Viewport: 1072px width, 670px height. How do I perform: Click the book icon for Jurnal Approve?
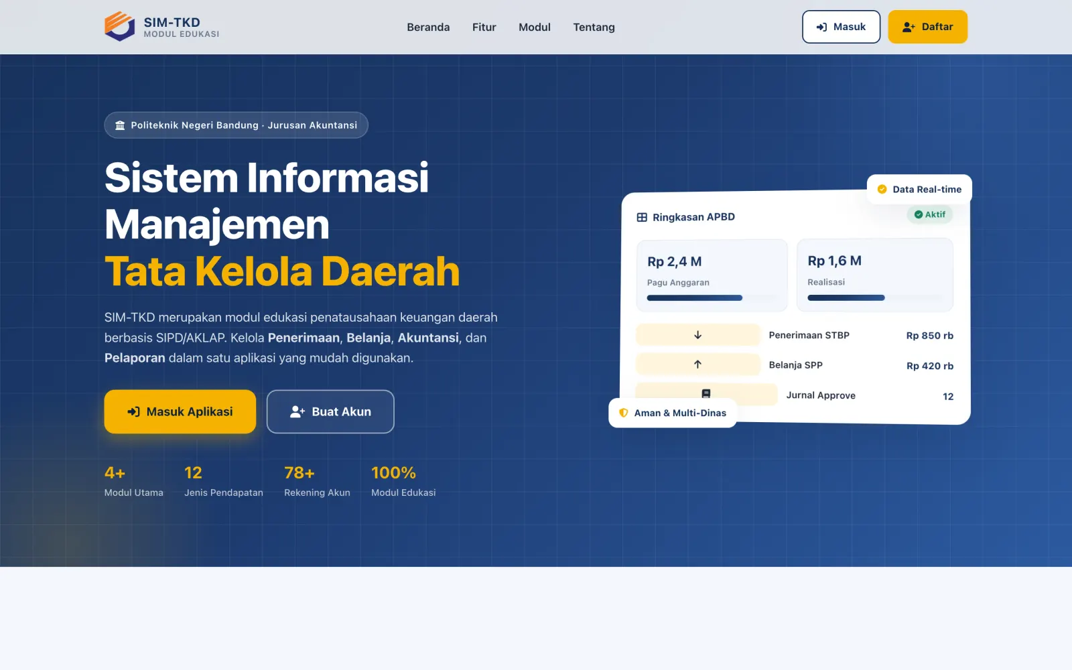[x=706, y=394]
